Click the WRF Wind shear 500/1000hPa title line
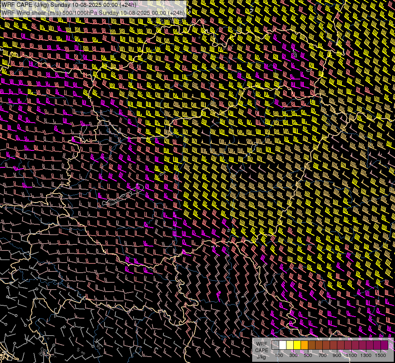 (93, 13)
